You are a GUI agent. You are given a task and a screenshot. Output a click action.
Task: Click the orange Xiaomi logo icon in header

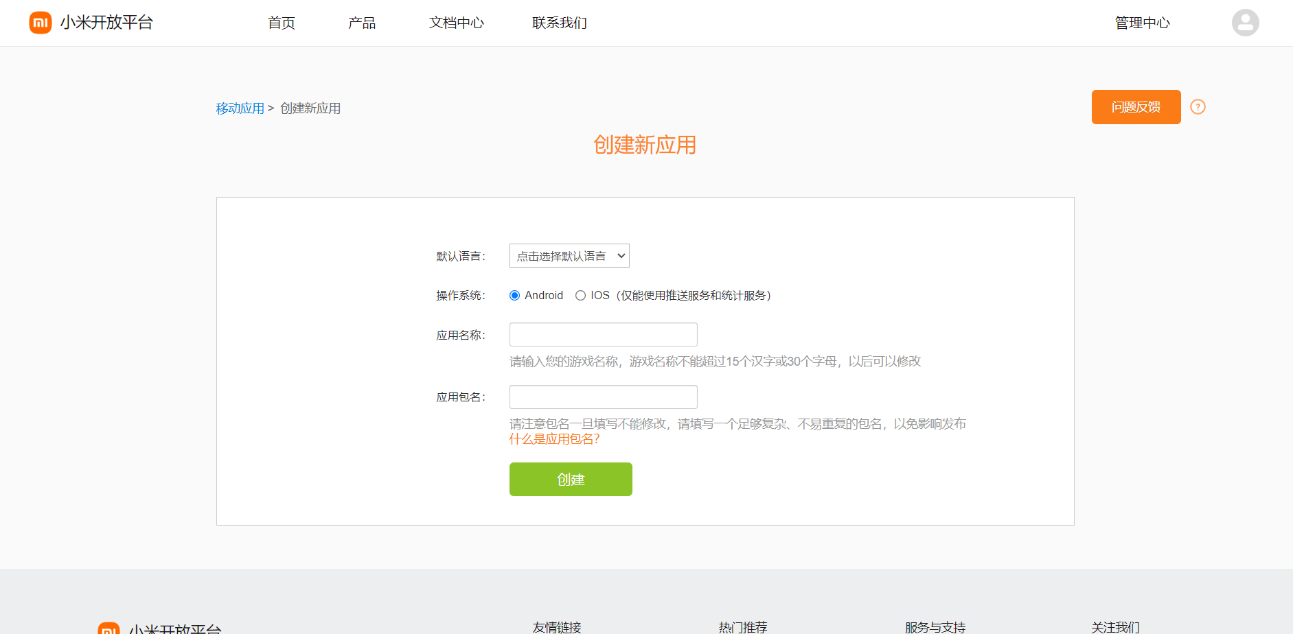coord(41,23)
